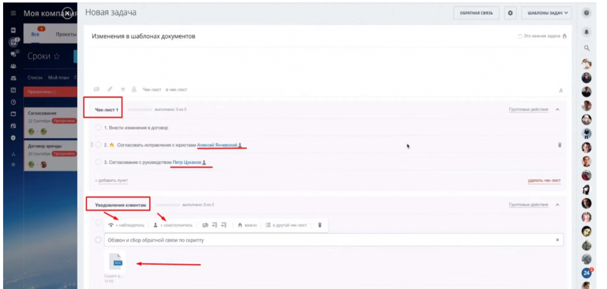607x289 pixels.
Task: Check off 'Согласование с руководством' item
Action: pyautogui.click(x=98, y=162)
